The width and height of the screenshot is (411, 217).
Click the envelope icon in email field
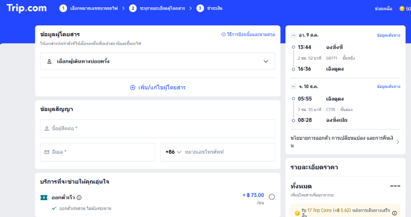pyautogui.click(x=47, y=152)
